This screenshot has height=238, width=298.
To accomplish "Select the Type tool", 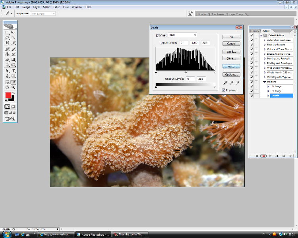I will point(13,71).
